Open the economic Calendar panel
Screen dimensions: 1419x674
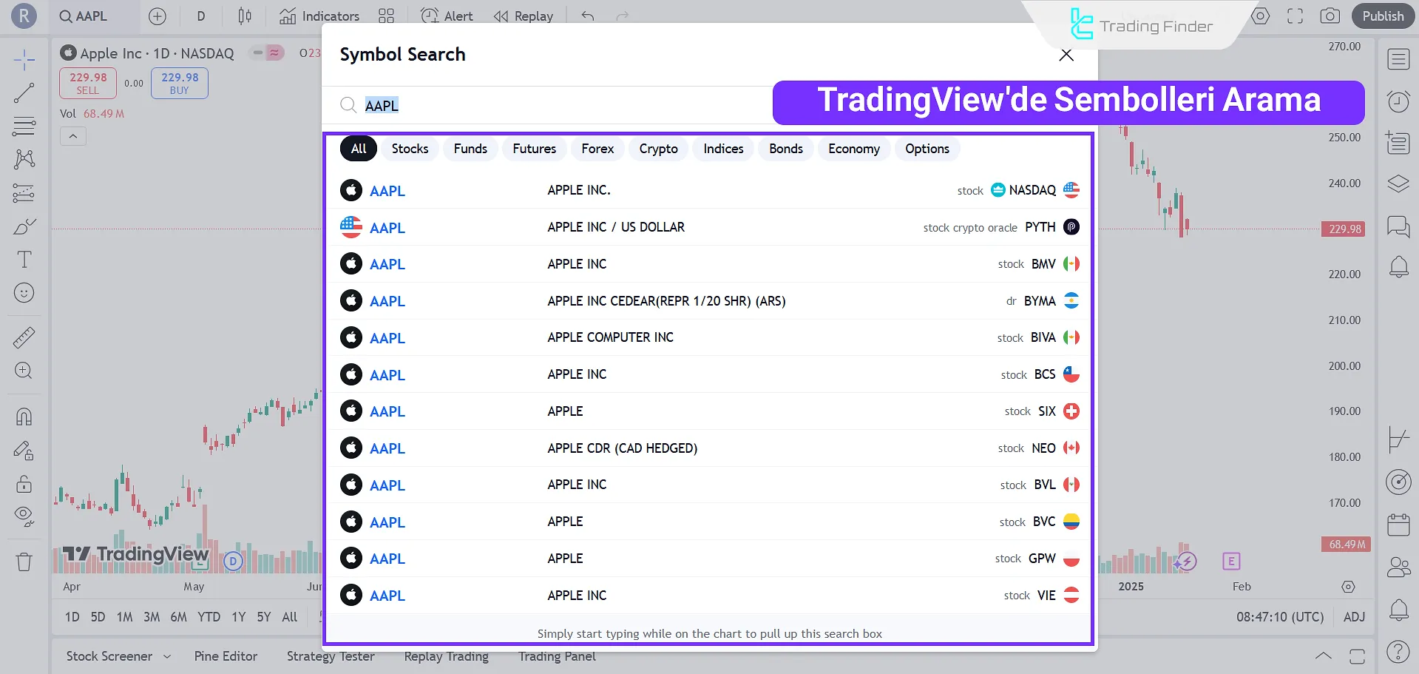(1398, 524)
